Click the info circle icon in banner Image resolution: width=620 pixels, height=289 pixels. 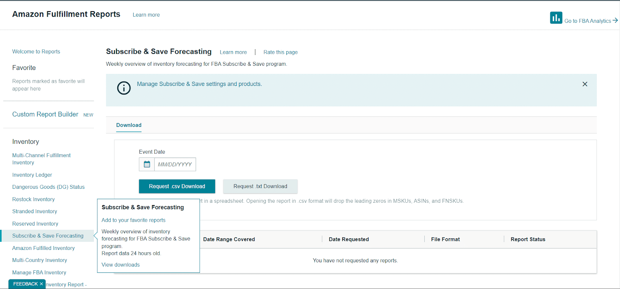click(x=124, y=88)
